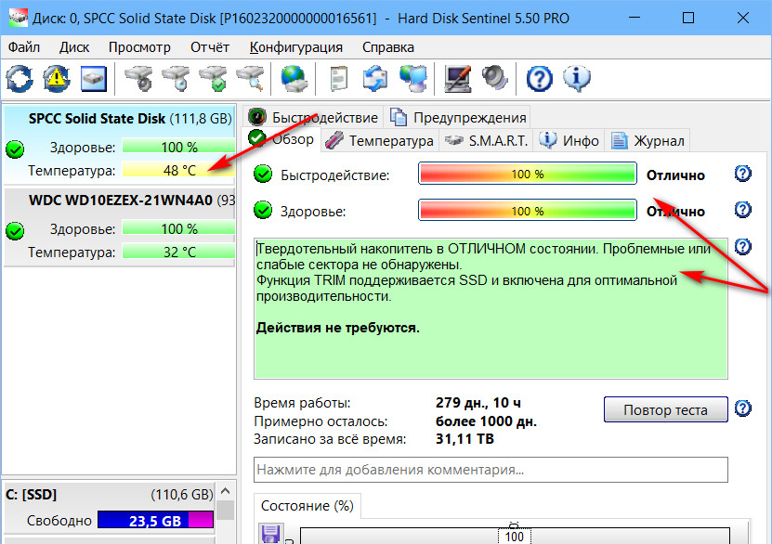Click the yellow warning alert toolbar icon
The height and width of the screenshot is (544, 772).
click(x=57, y=78)
